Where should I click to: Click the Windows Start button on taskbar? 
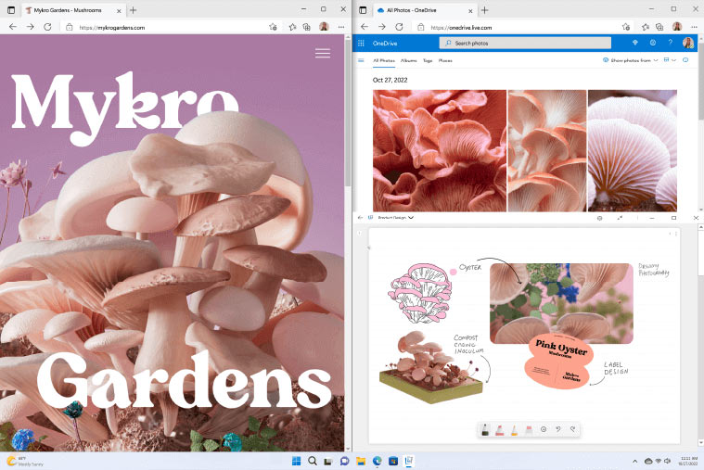[x=296, y=461]
